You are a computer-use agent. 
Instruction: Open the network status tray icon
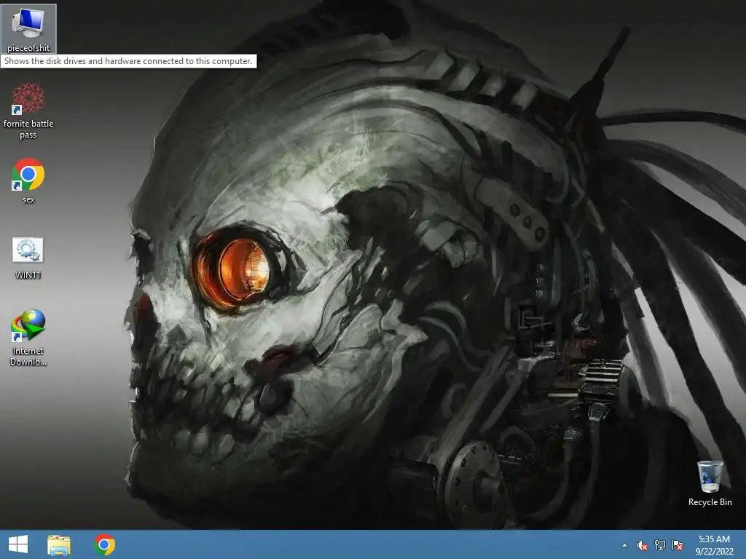[660, 545]
